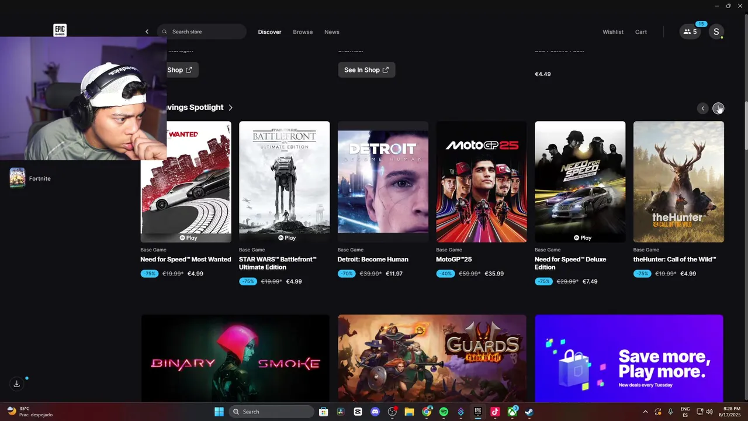Image resolution: width=748 pixels, height=421 pixels.
Task: Open the Windows Start menu
Action: (x=219, y=412)
